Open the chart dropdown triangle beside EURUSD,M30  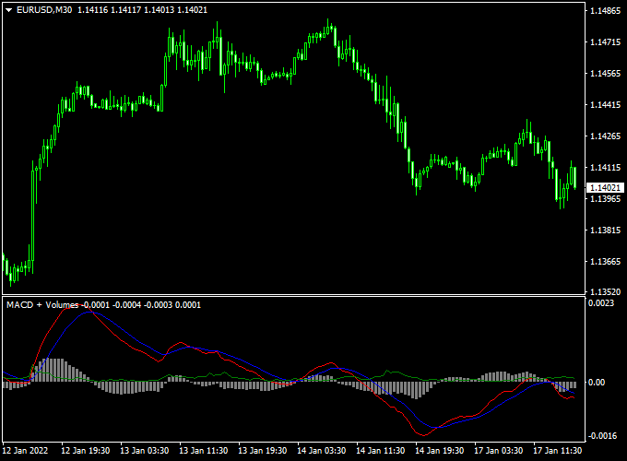click(x=9, y=10)
